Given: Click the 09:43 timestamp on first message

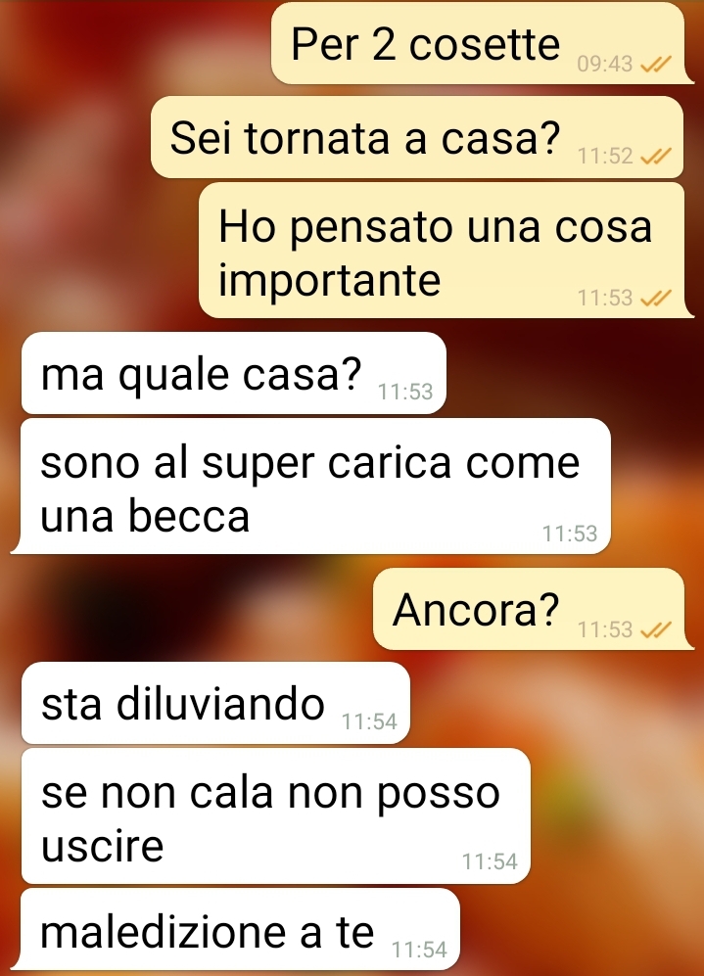Looking at the screenshot, I should 604,64.
